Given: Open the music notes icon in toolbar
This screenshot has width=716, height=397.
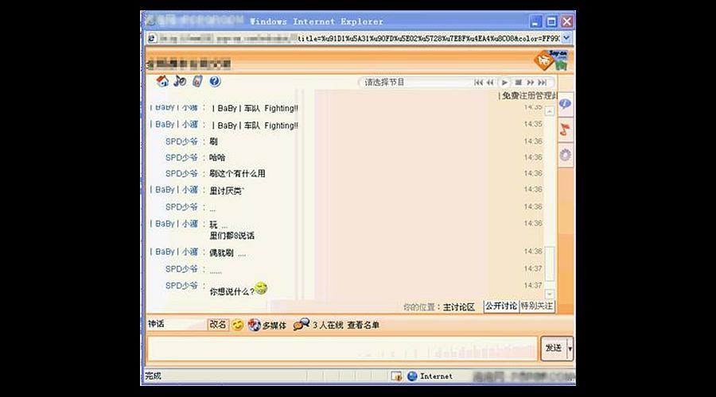Looking at the screenshot, I should coord(180,81).
